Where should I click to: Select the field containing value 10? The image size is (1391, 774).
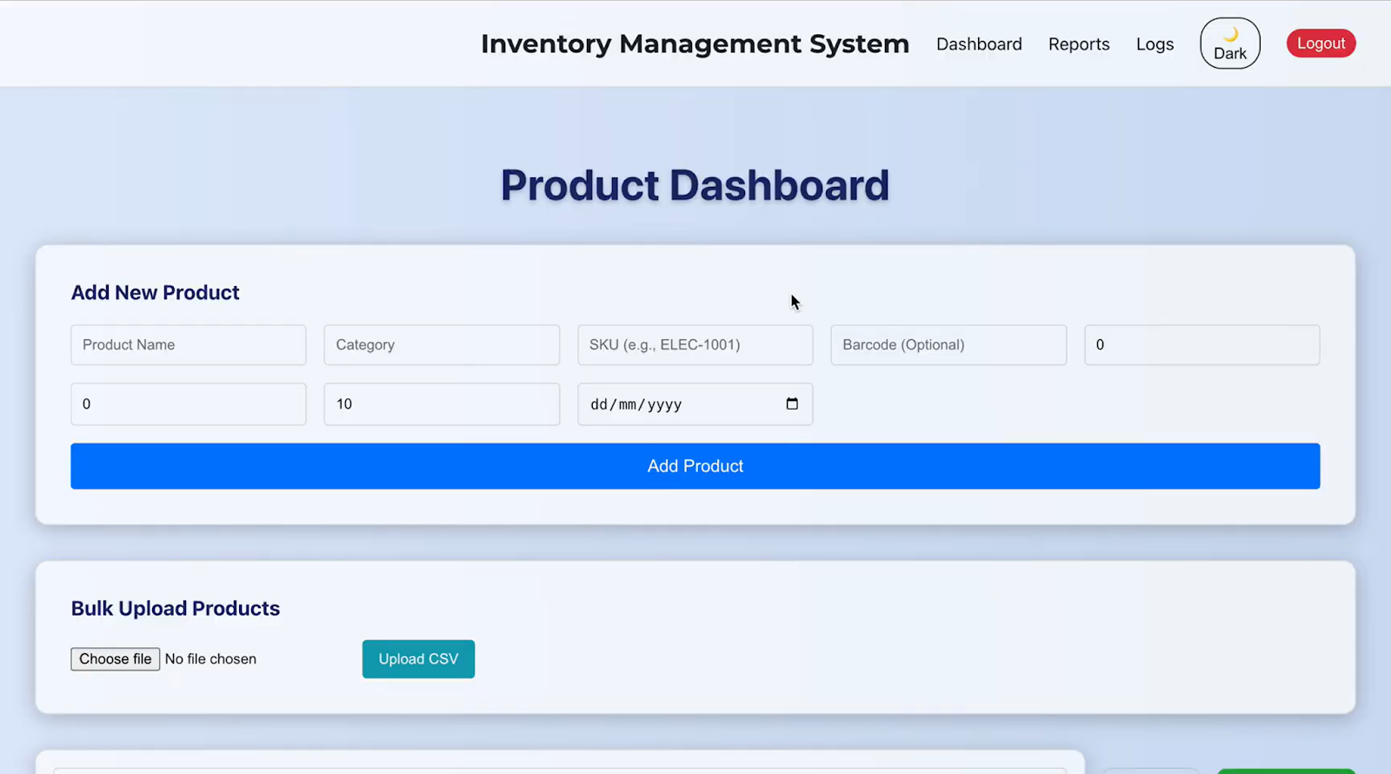click(441, 404)
